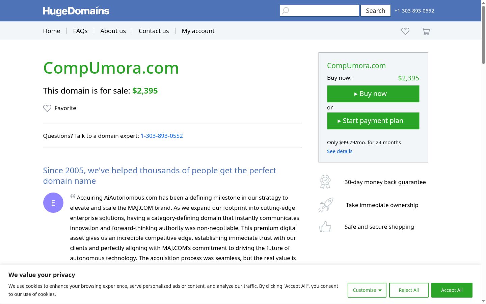Call domain expert phone number link
Screen dimensions: 486x304
[x=162, y=136]
